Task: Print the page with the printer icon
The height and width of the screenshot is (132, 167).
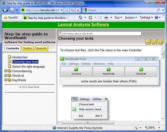Action: point(106,18)
